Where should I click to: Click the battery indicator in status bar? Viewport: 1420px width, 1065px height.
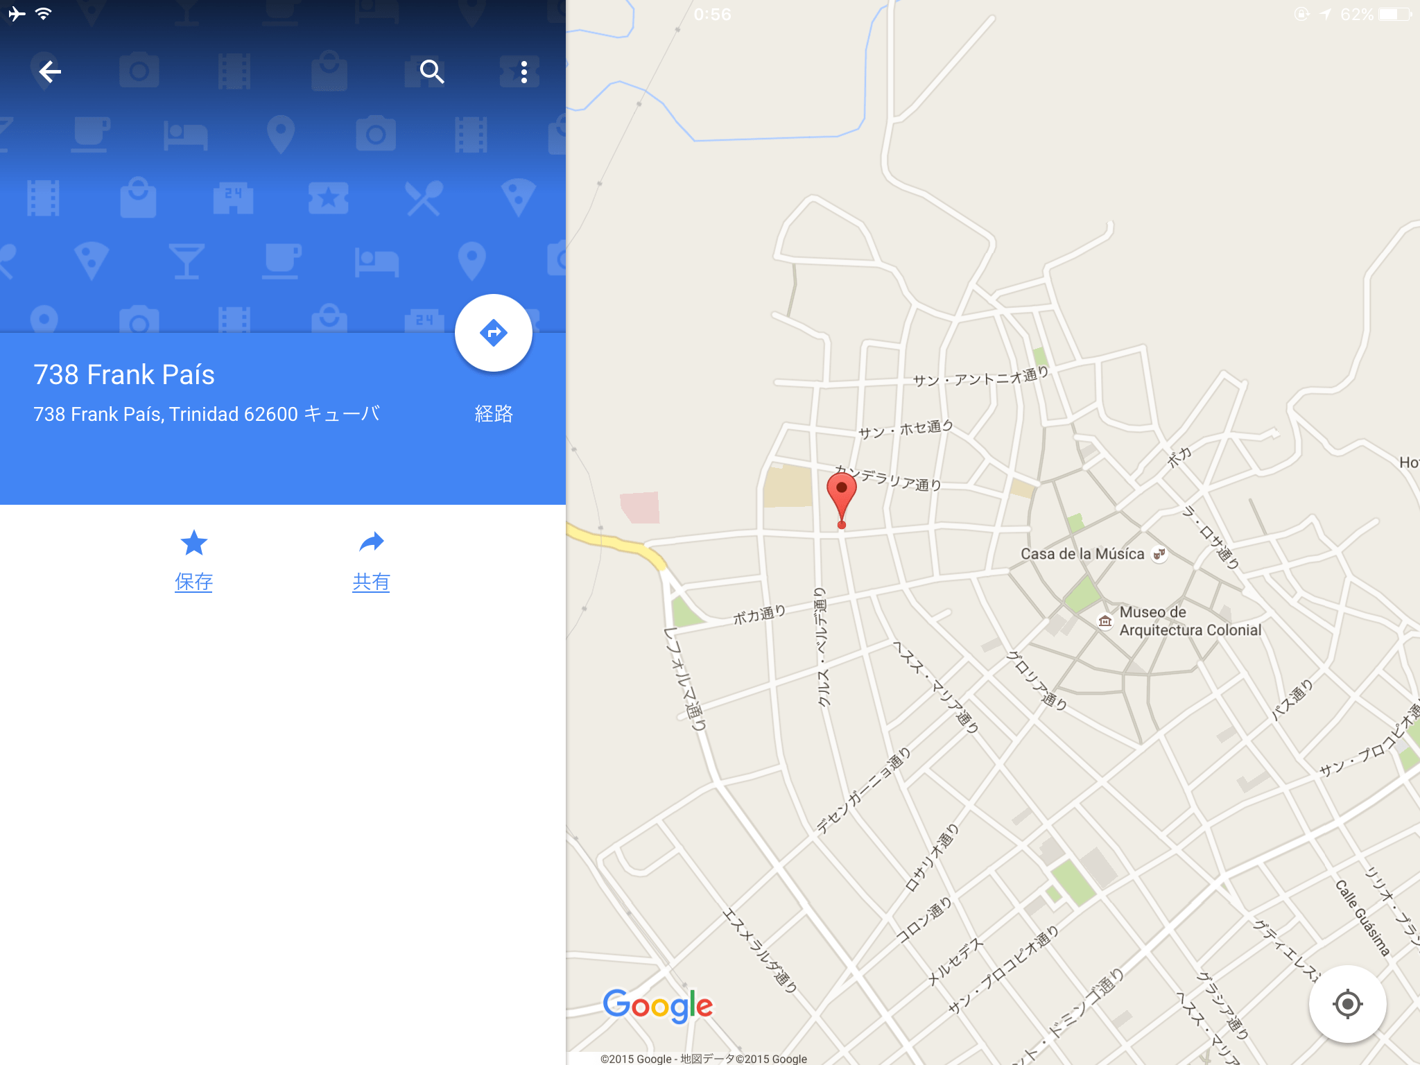pyautogui.click(x=1395, y=14)
